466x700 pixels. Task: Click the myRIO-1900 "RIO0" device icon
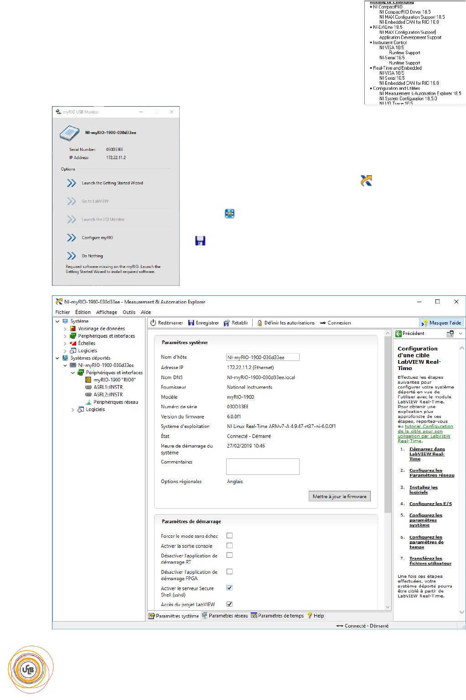[x=88, y=380]
